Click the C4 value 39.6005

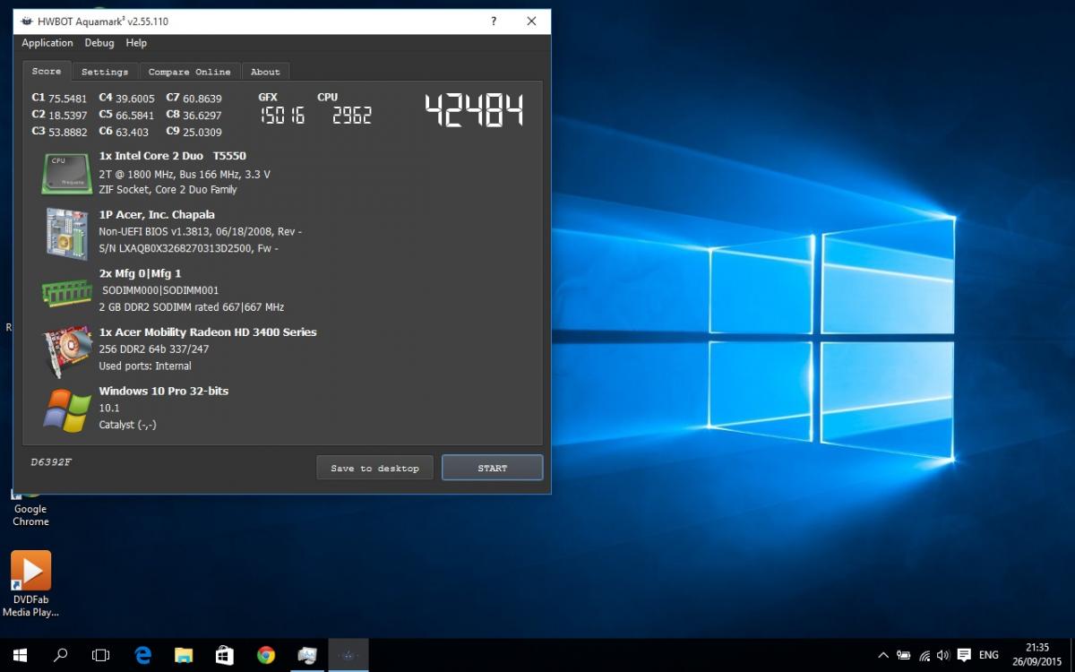[x=135, y=99]
